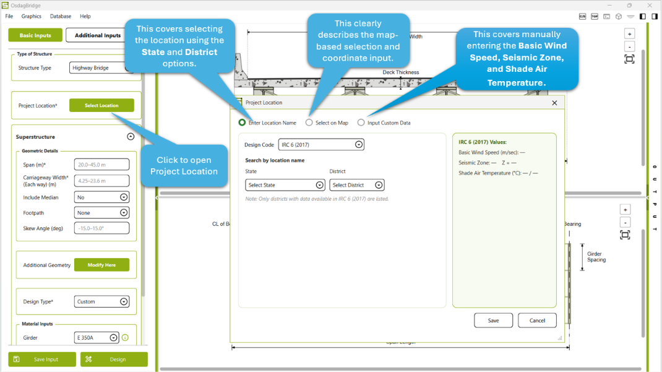Expand the Footpath dropdown
The height and width of the screenshot is (372, 662).
click(x=101, y=213)
